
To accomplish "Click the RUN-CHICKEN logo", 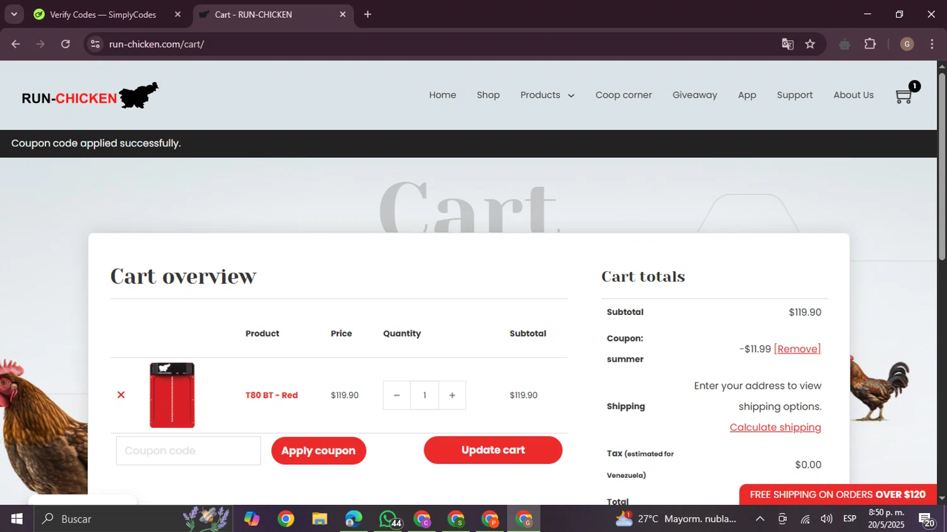I will click(90, 96).
